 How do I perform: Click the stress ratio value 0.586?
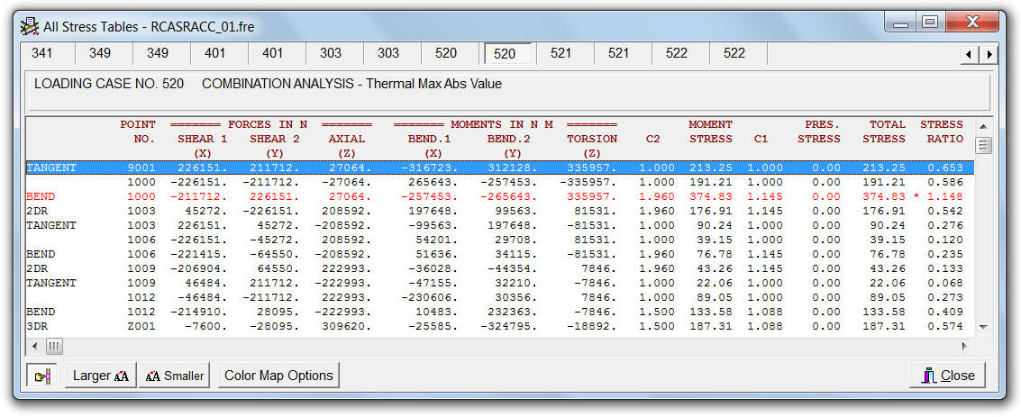coord(946,182)
